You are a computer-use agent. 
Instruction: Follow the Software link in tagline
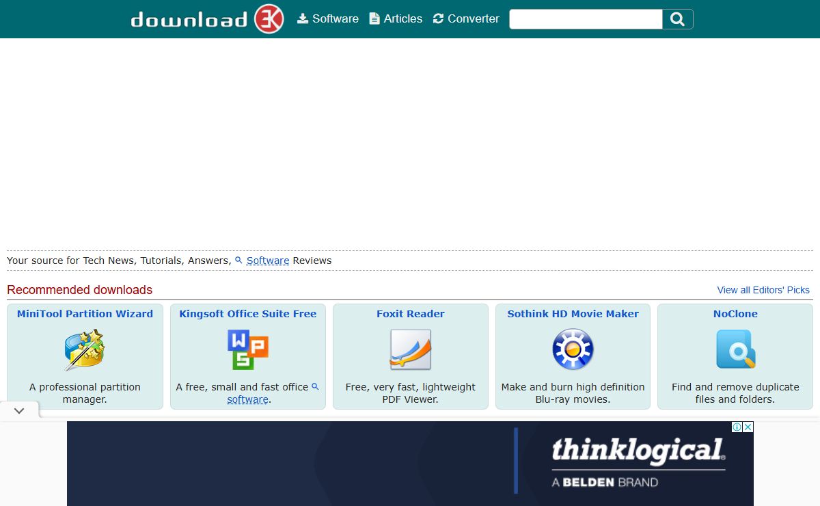click(268, 261)
